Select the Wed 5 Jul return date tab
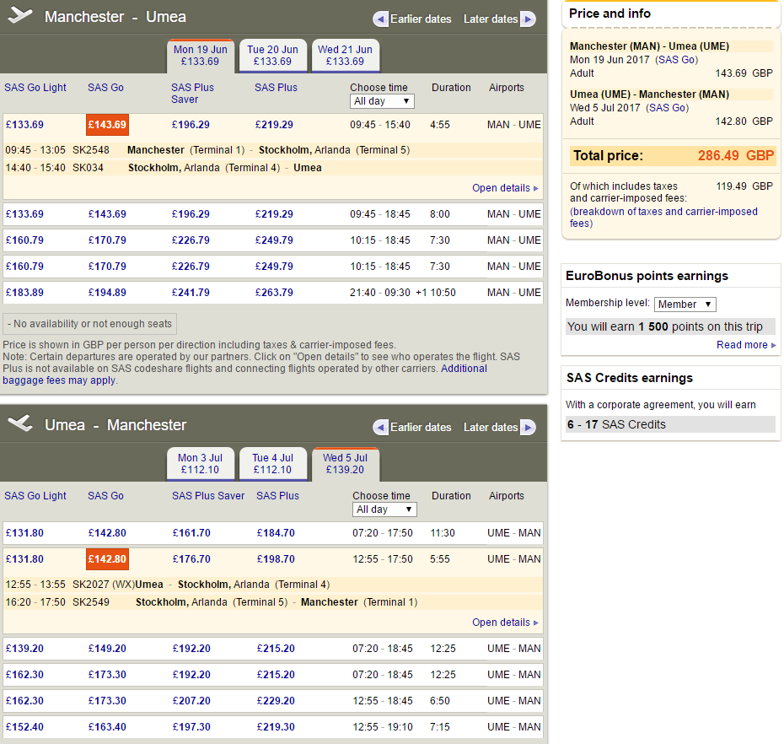This screenshot has height=744, width=784. [346, 464]
